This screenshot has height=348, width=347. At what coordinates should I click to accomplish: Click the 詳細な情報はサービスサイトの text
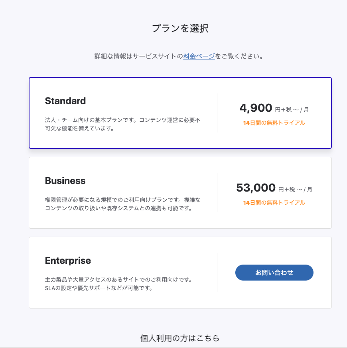pos(138,56)
